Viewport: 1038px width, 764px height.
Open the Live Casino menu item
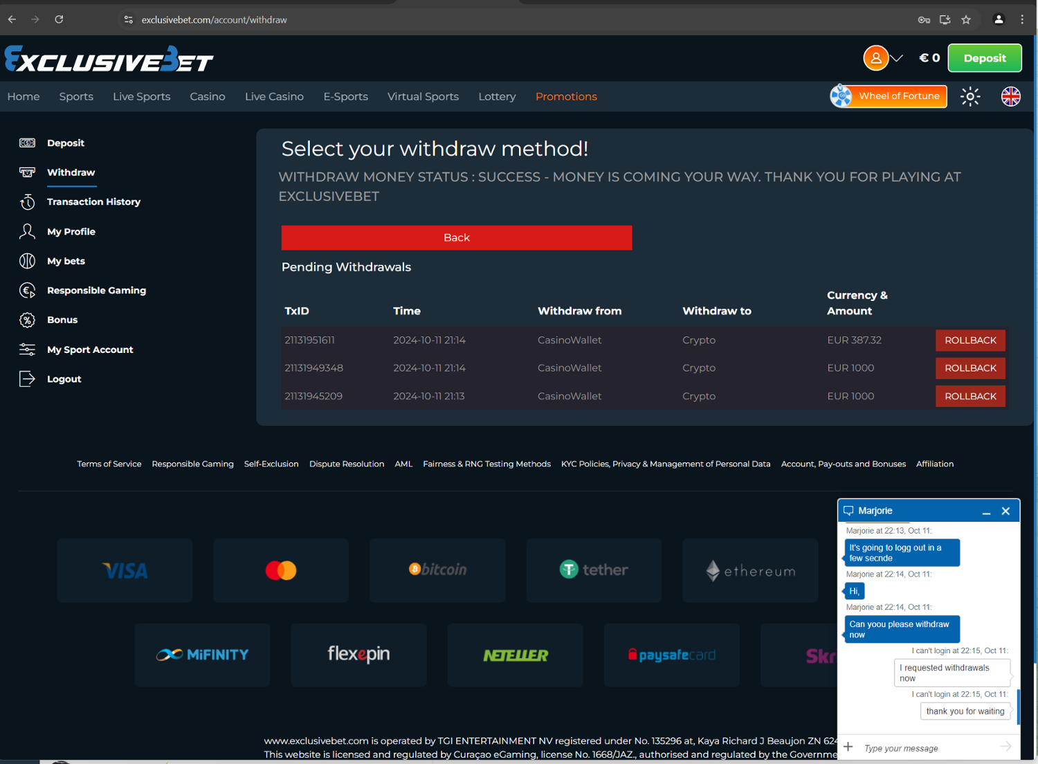point(274,97)
